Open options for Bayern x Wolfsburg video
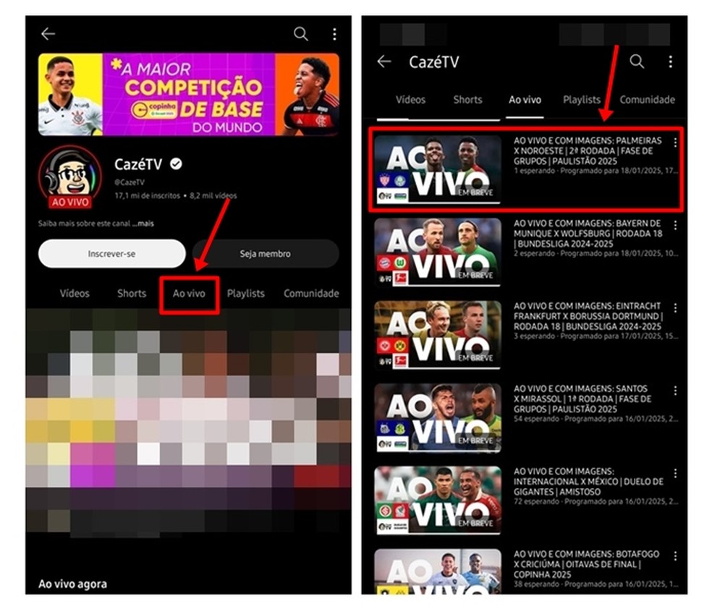The height and width of the screenshot is (609, 712). [x=675, y=225]
